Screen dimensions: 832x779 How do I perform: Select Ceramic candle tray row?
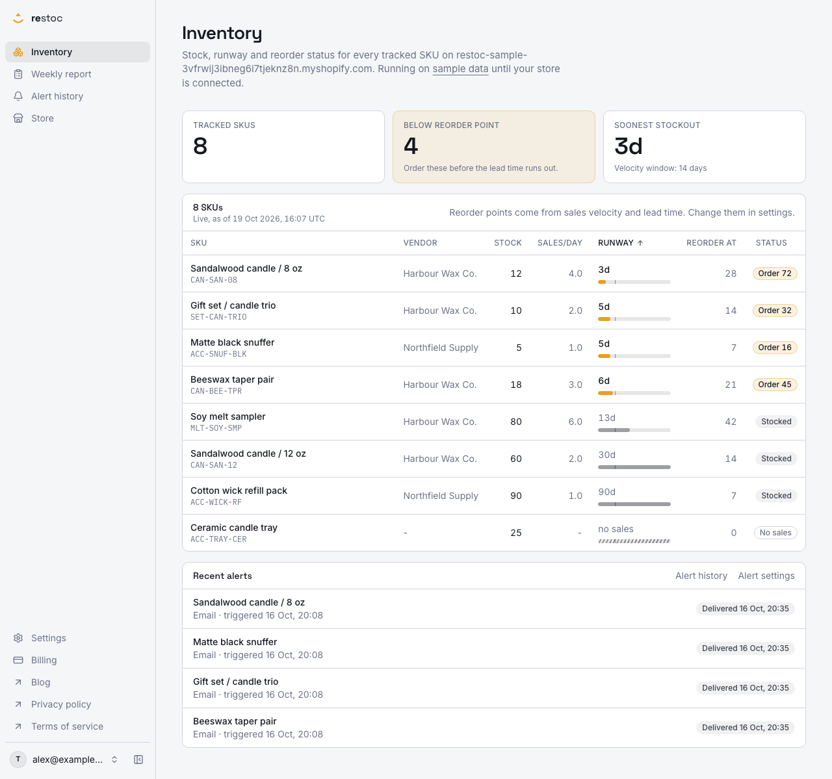point(494,533)
